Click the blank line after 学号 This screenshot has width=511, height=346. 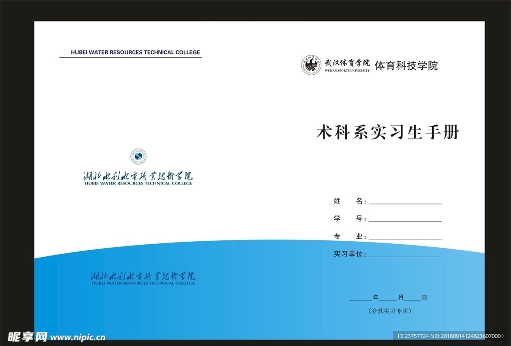[x=405, y=221]
